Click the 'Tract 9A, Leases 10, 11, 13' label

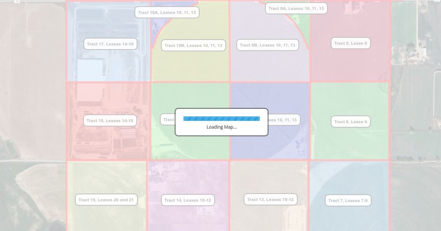point(296,8)
